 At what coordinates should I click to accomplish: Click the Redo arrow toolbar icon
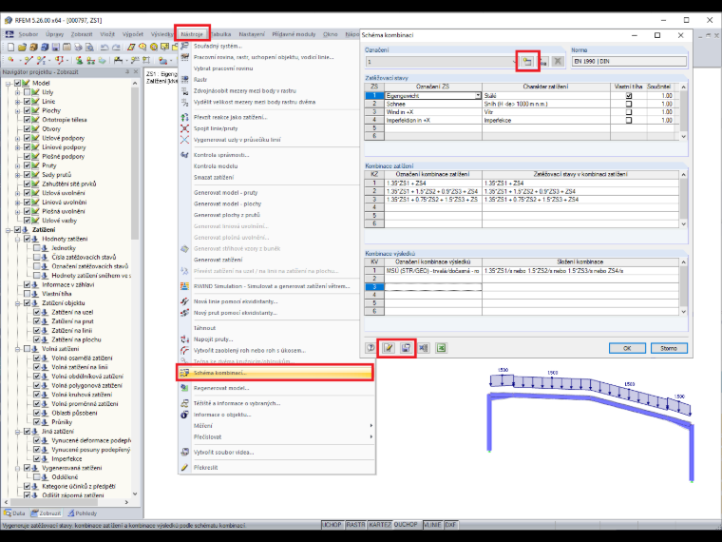coord(117,47)
